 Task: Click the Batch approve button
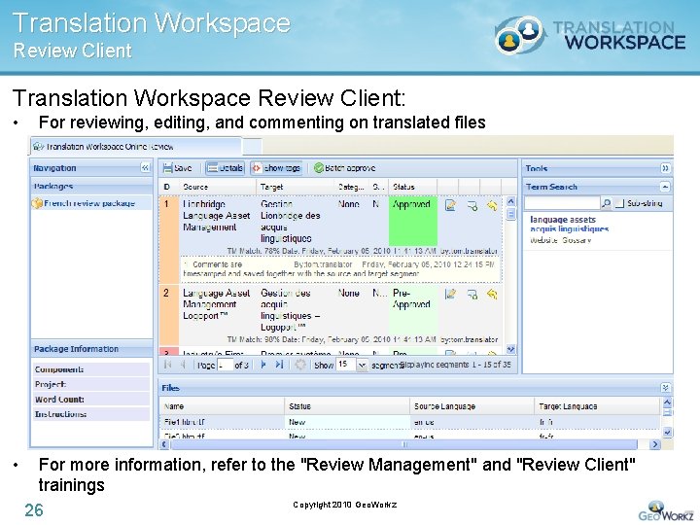coord(344,168)
